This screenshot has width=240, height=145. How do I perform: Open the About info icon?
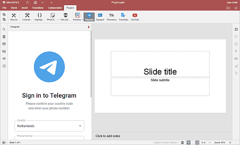(4, 66)
